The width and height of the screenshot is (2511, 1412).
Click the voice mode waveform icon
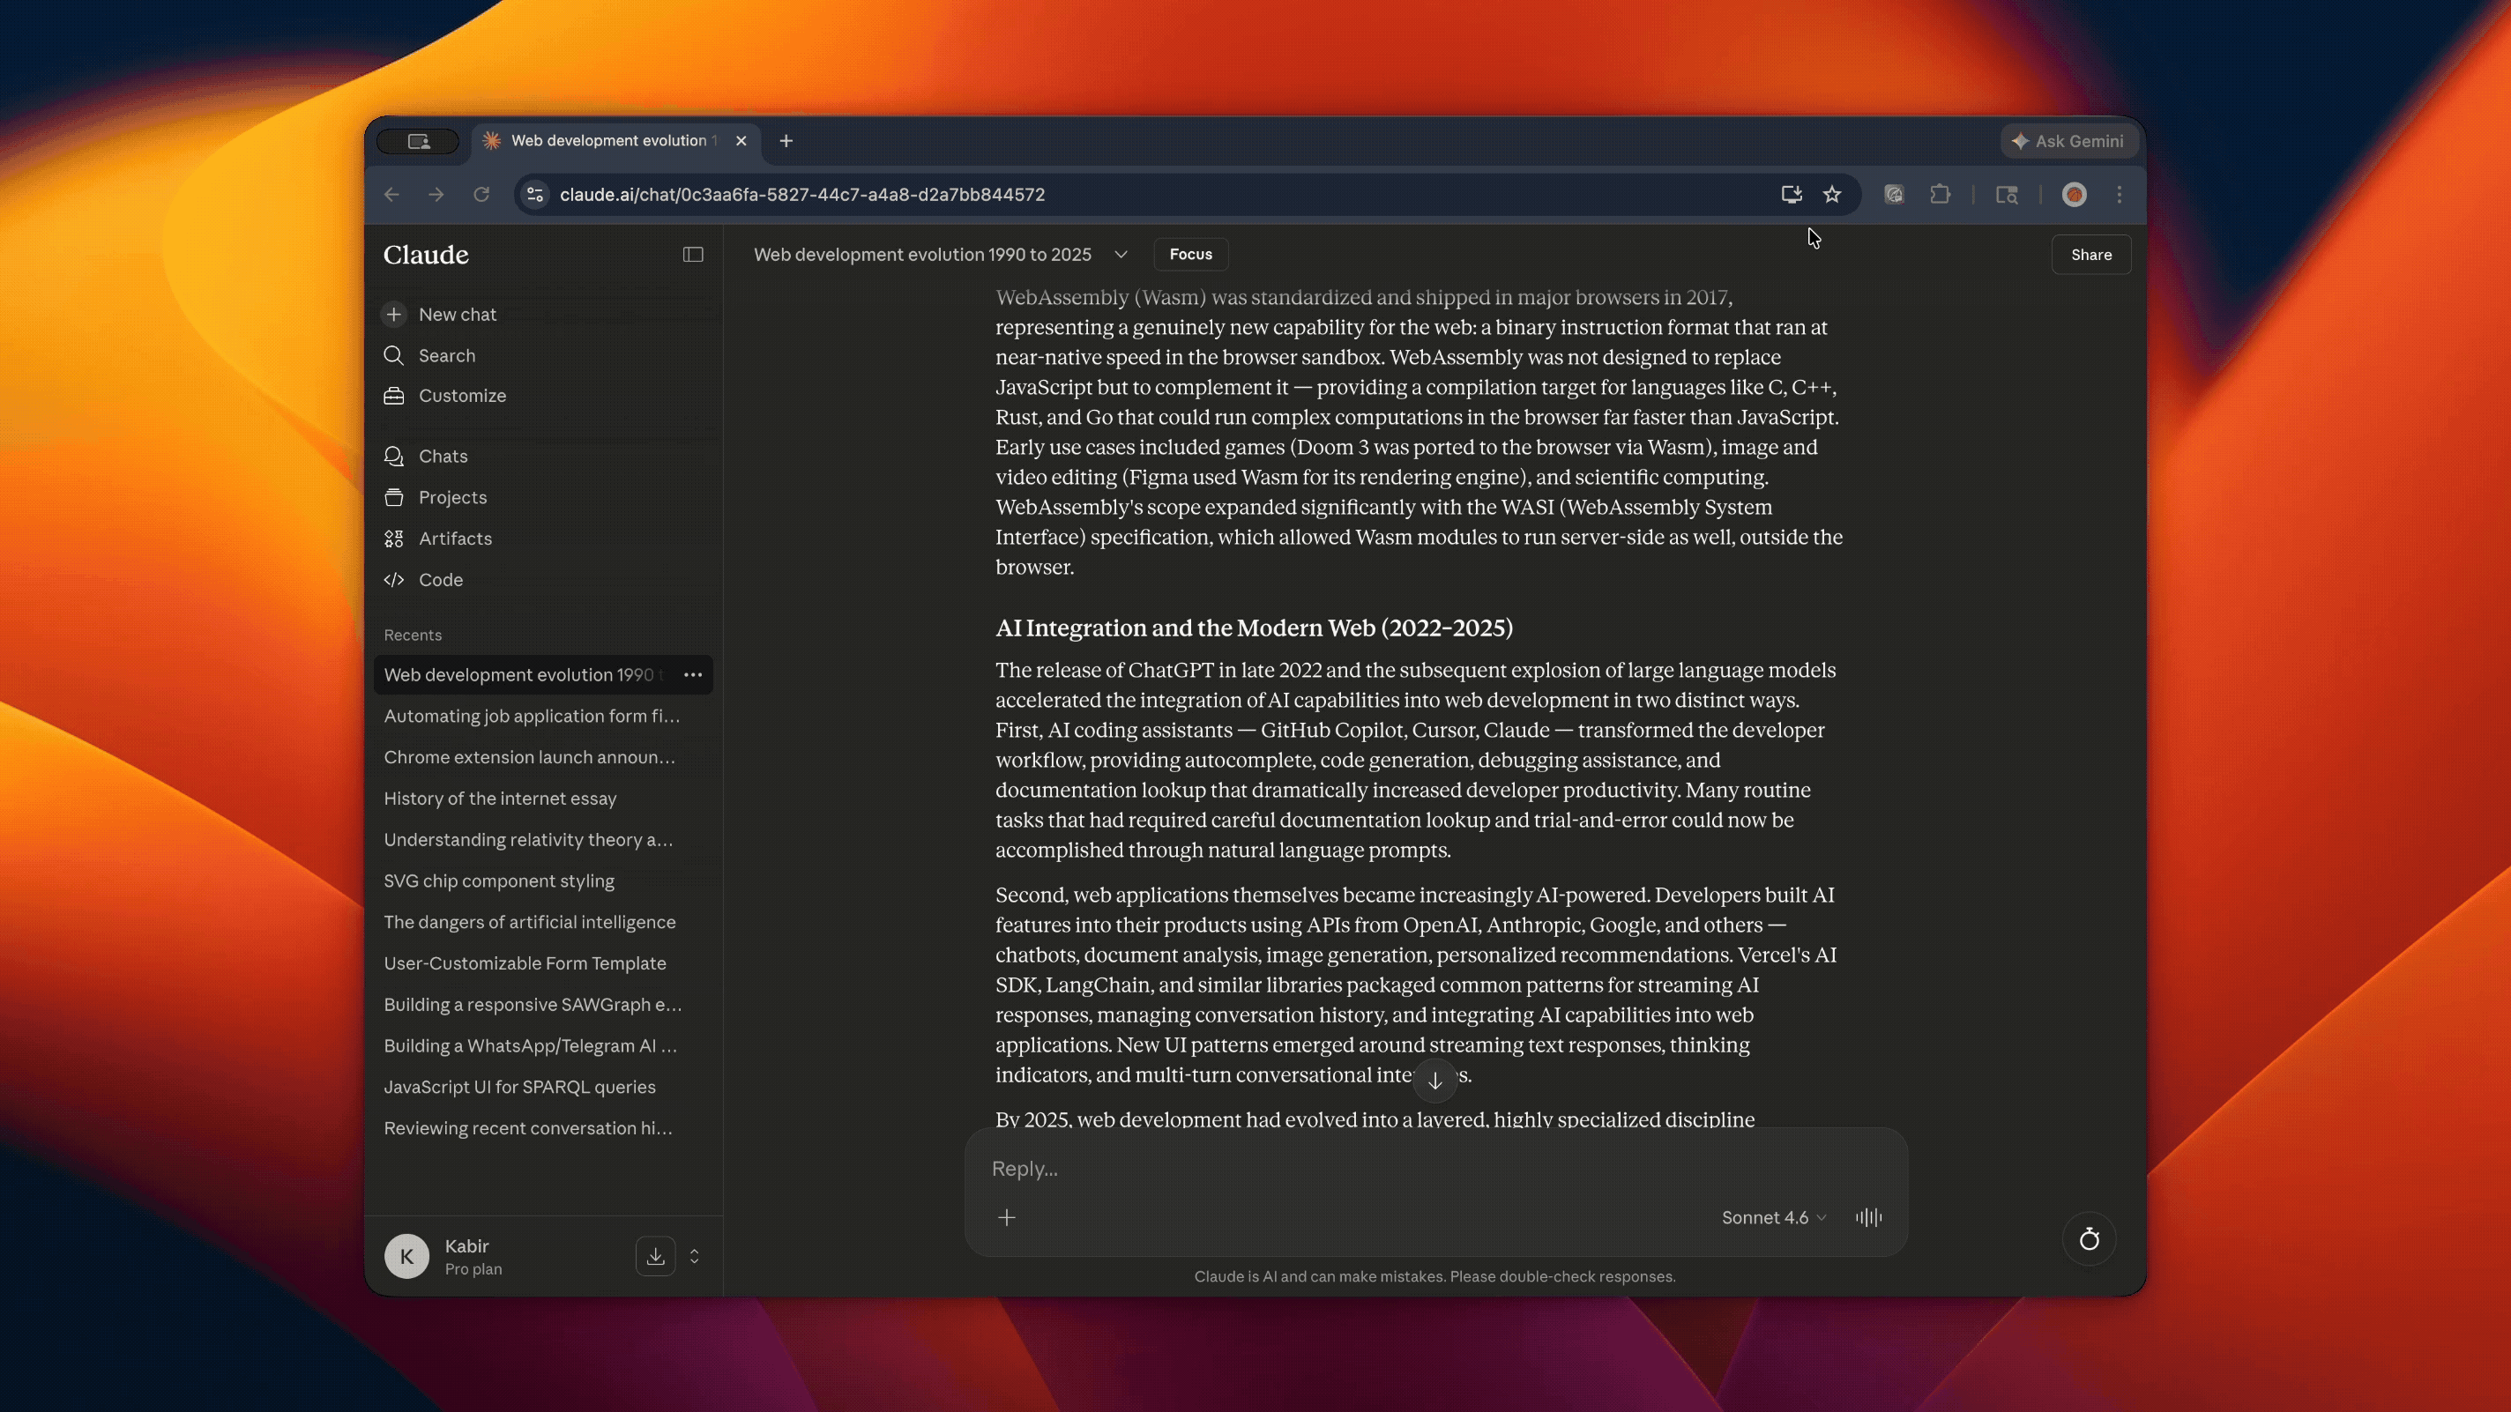(x=1867, y=1217)
